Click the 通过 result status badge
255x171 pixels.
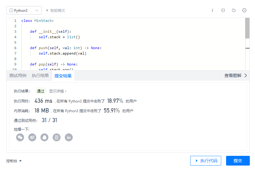(41, 91)
